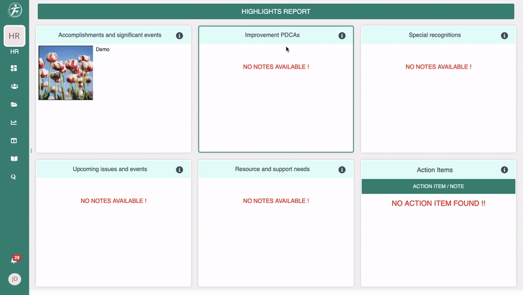Open the line chart metrics icon
This screenshot has height=295, width=523.
pos(14,123)
